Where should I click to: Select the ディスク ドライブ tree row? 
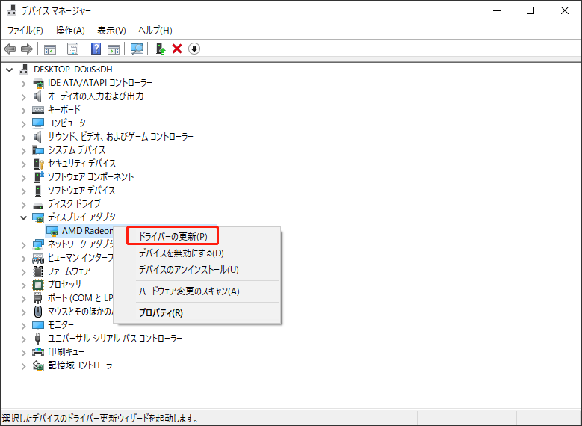tap(74, 203)
